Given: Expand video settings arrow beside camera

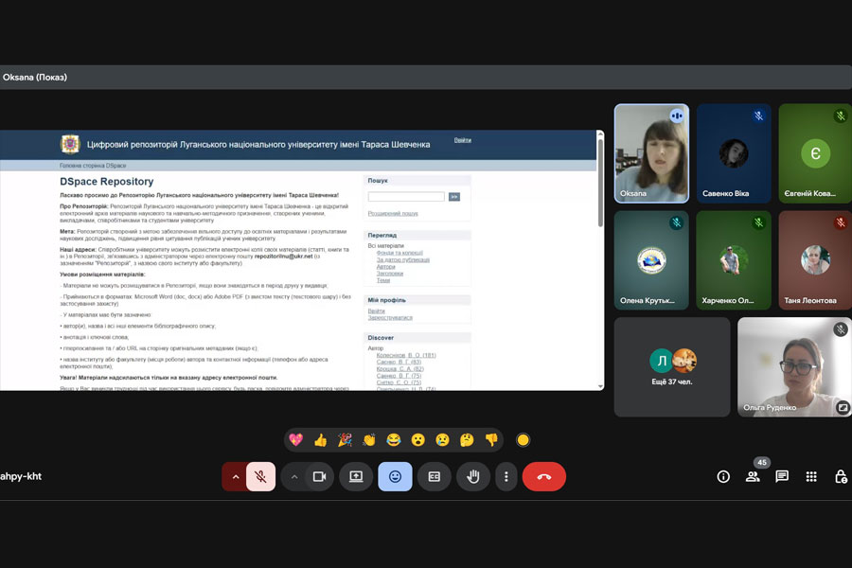Looking at the screenshot, I should (x=294, y=476).
